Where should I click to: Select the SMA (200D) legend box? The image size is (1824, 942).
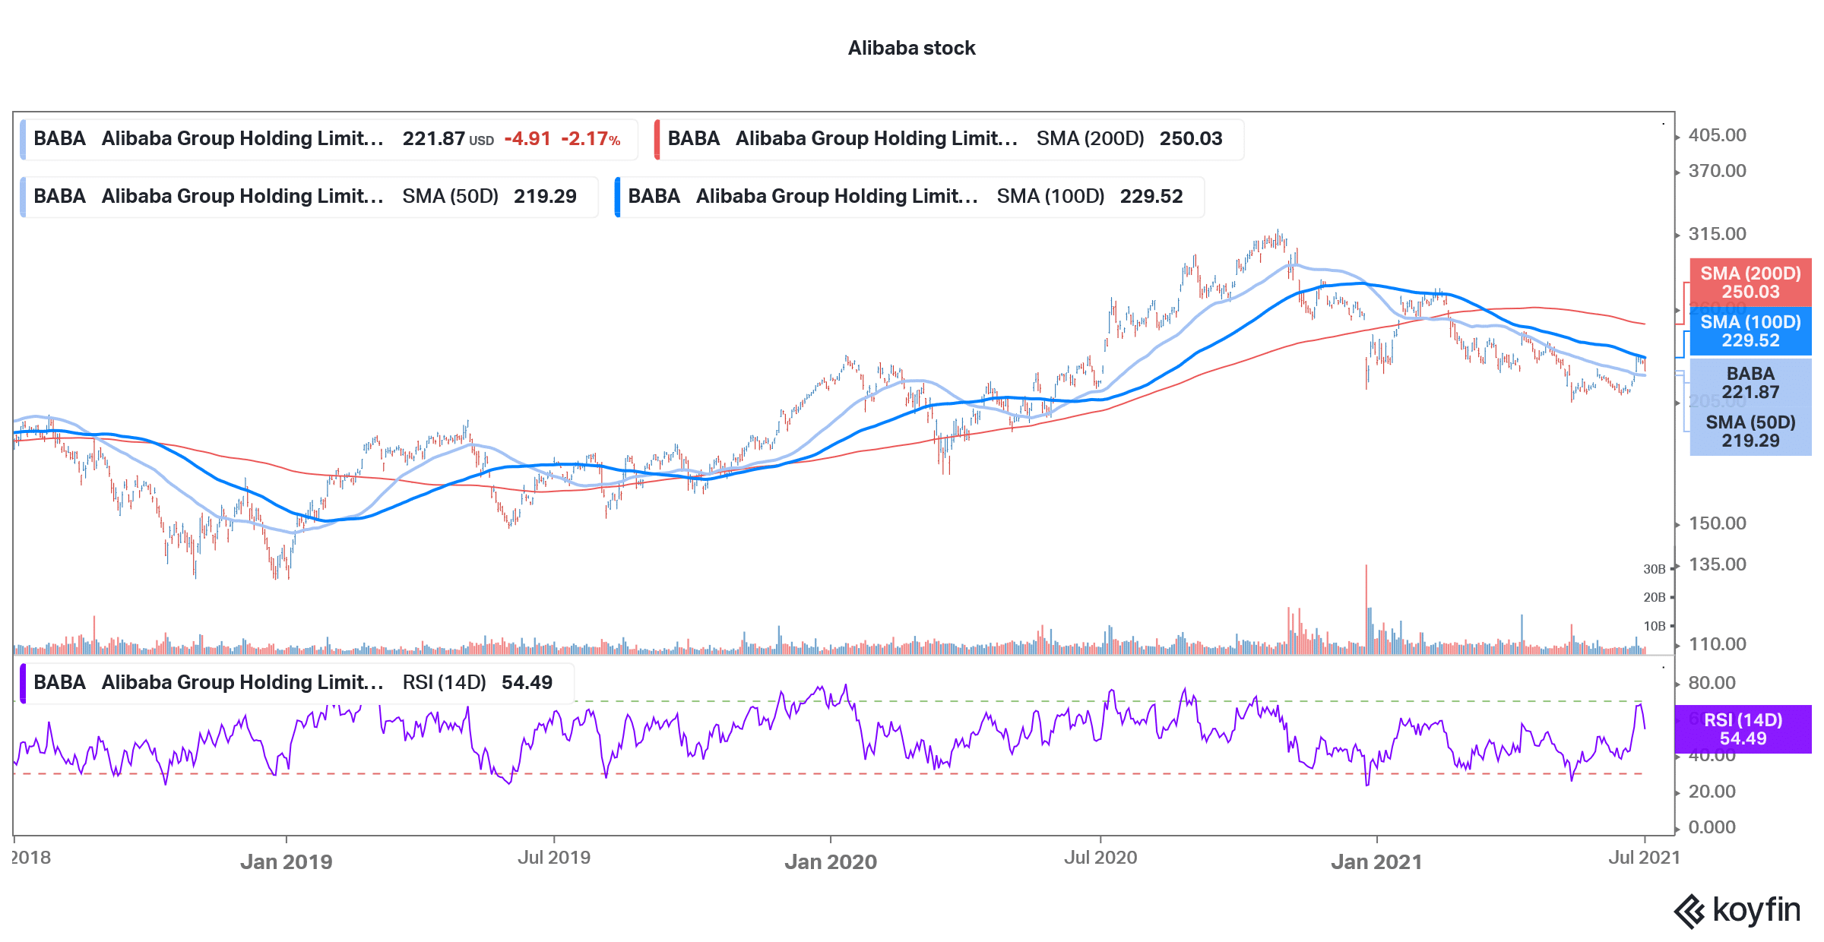coord(948,139)
